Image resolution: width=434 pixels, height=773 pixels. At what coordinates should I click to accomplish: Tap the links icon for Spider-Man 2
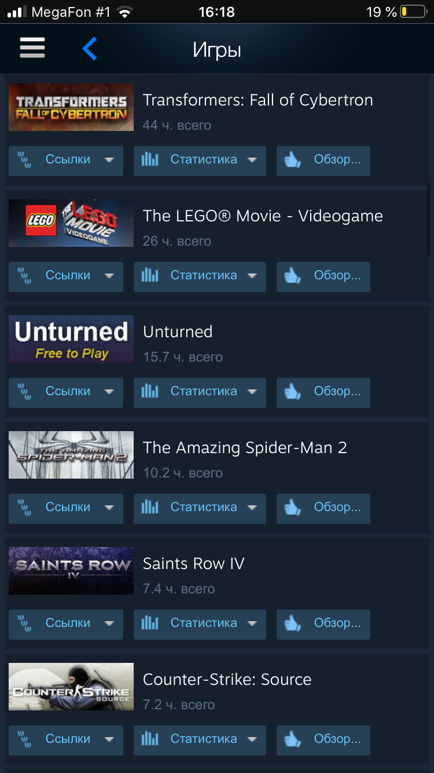(25, 508)
